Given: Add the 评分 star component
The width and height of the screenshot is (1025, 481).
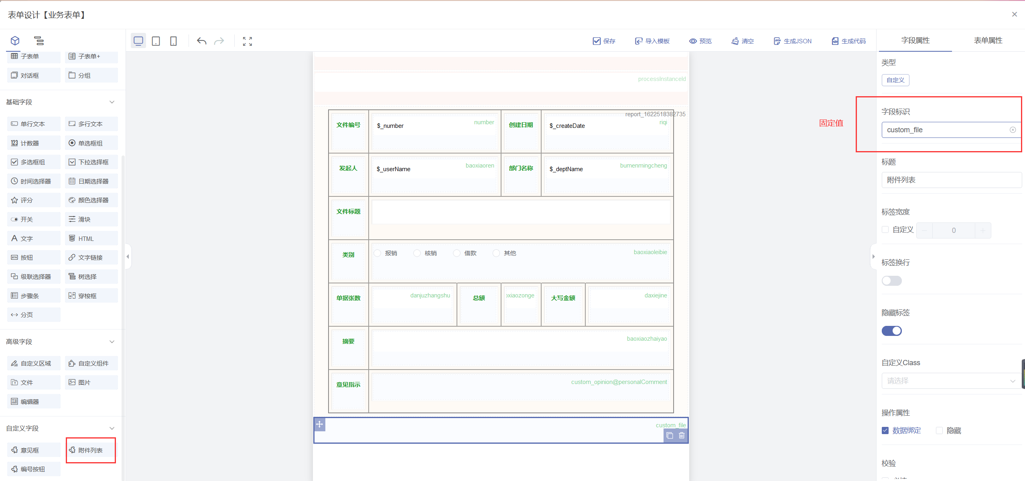Looking at the screenshot, I should (34, 200).
